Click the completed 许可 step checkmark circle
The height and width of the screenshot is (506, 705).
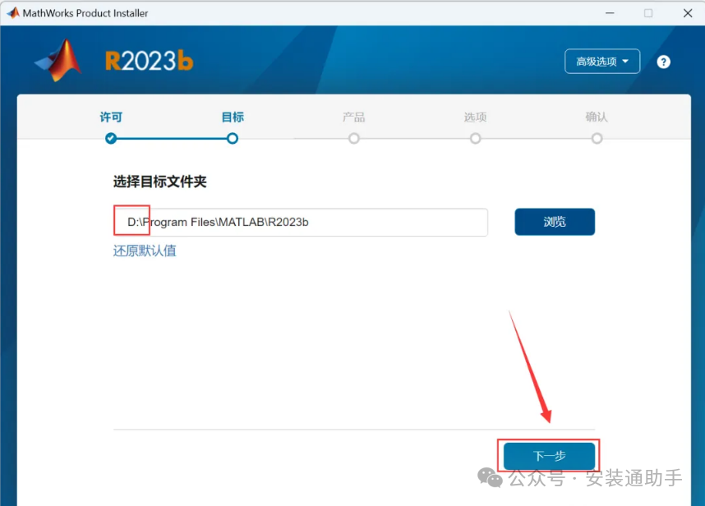coord(111,138)
